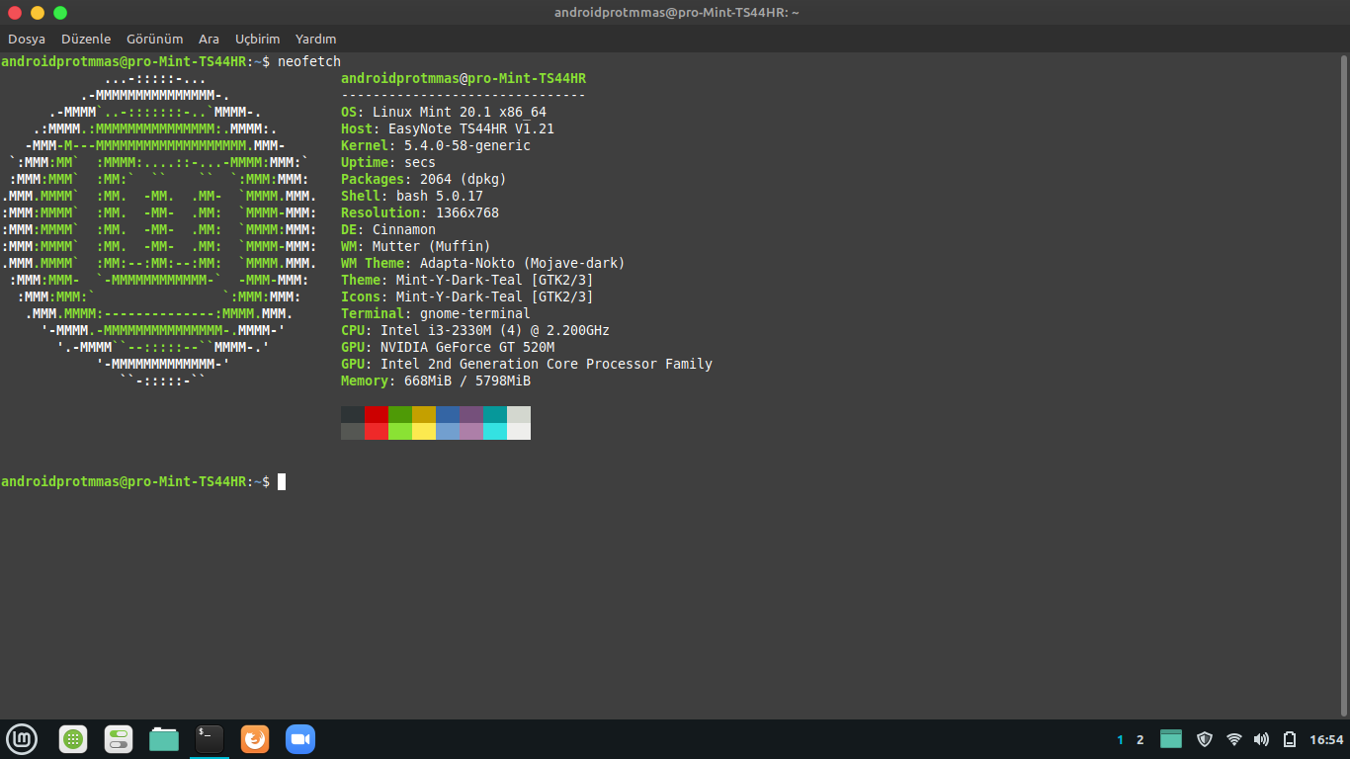Click the dark green swatch in top row
1350x759 pixels.
[400, 414]
